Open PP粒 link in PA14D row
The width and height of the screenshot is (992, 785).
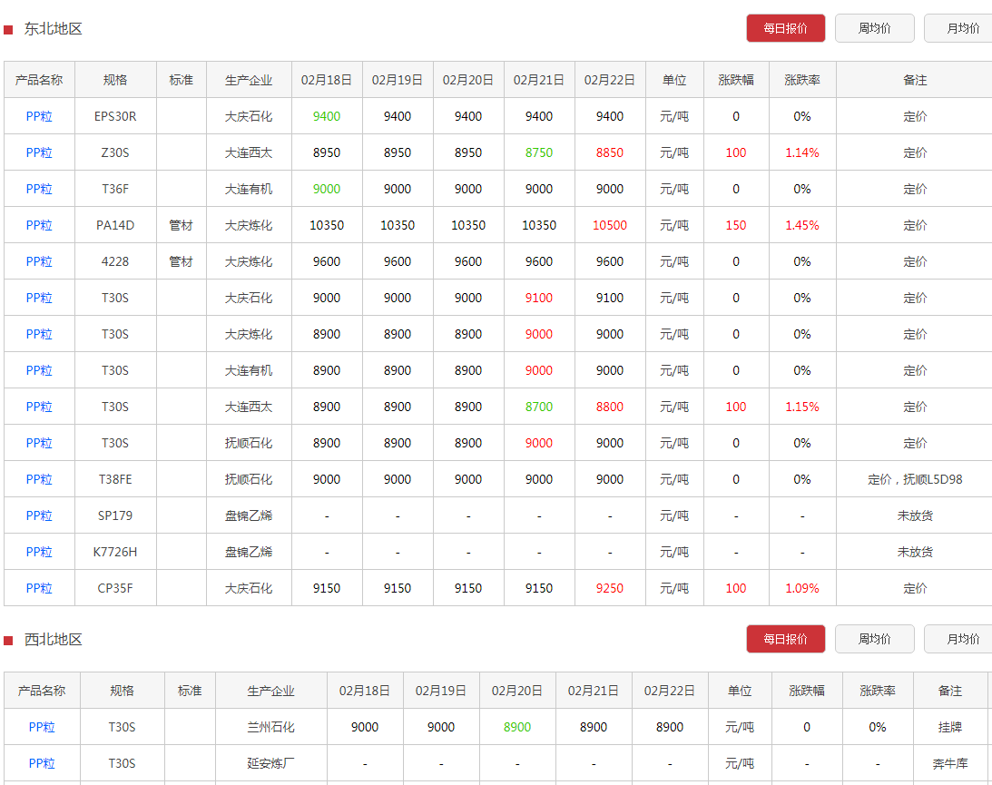(x=39, y=225)
